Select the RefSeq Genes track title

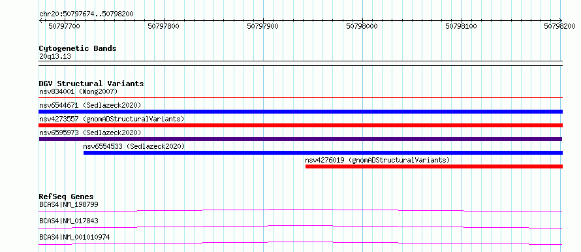[67, 197]
